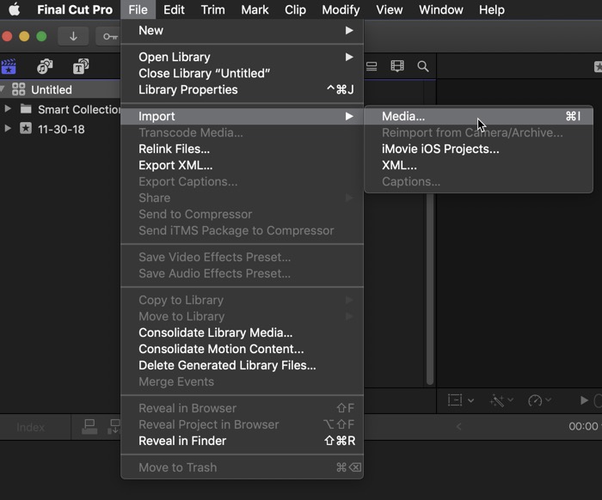Choose Library Properties

tap(242, 89)
